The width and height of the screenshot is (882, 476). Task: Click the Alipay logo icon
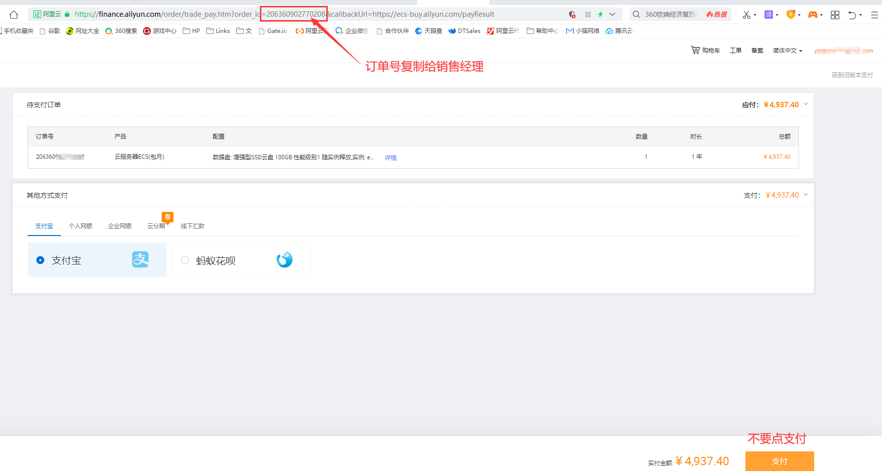141,260
